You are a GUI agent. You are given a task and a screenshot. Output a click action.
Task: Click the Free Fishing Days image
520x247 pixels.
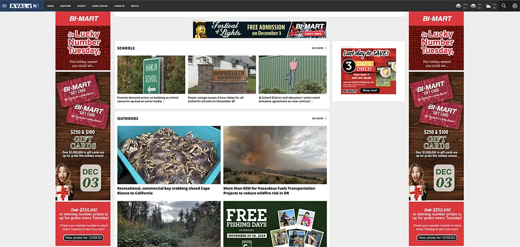[x=275, y=224]
